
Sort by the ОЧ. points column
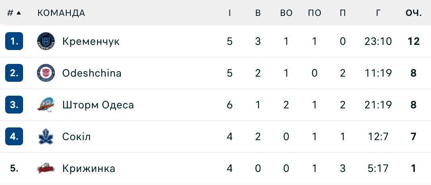pos(414,13)
